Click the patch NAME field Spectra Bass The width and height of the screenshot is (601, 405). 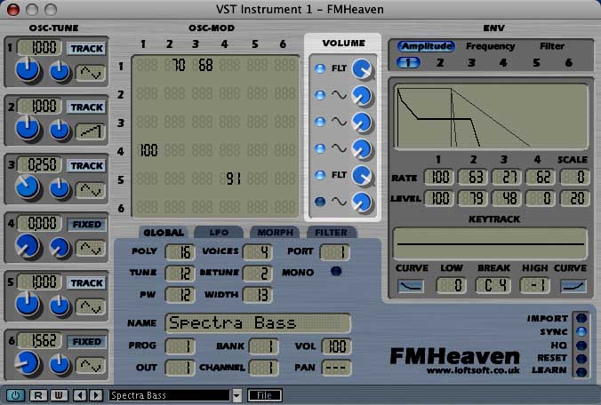(x=258, y=323)
